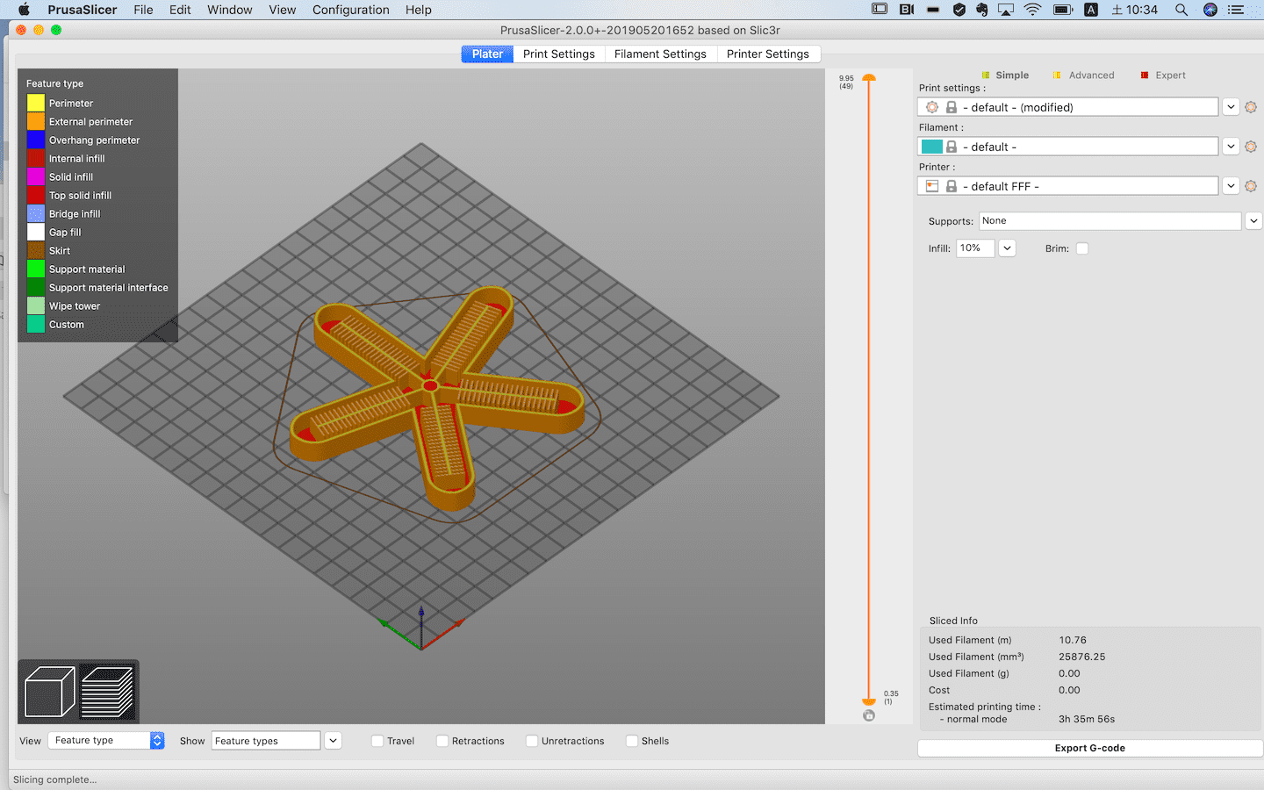This screenshot has height=790, width=1264.
Task: Open Filament preset settings gear icon
Action: (1251, 147)
